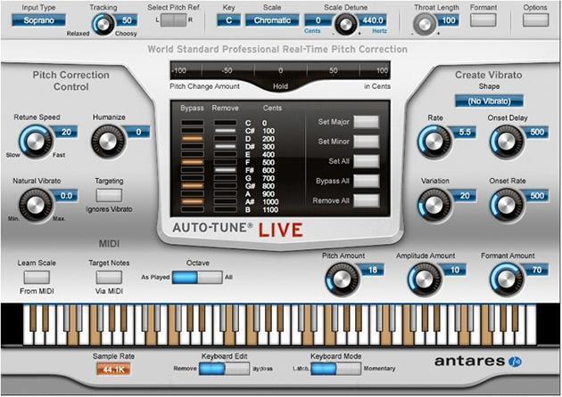Click the Onset Delay knob
Viewport: 562px width, 397px height.
[506, 140]
